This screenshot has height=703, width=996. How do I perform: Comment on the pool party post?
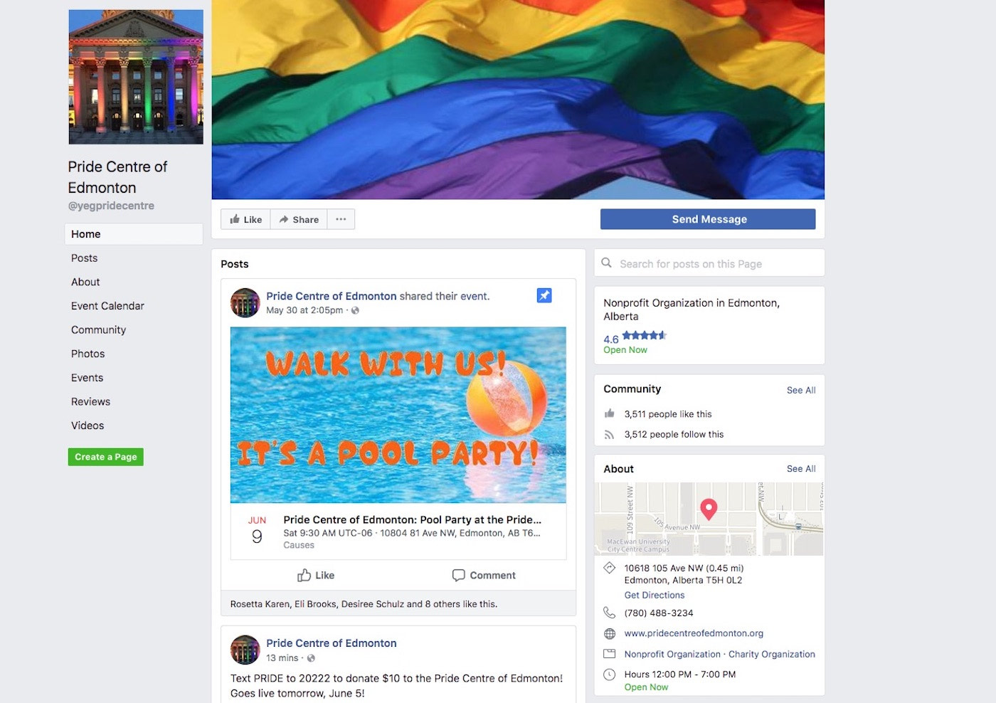(484, 575)
